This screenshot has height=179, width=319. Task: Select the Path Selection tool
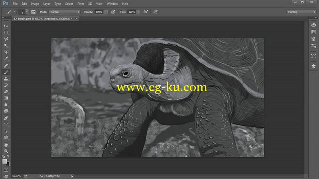[6, 131]
